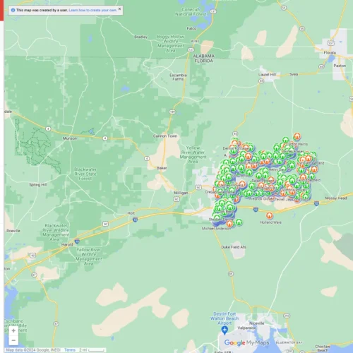
Task: Open the Terms link at map bottom
Action: (x=70, y=350)
